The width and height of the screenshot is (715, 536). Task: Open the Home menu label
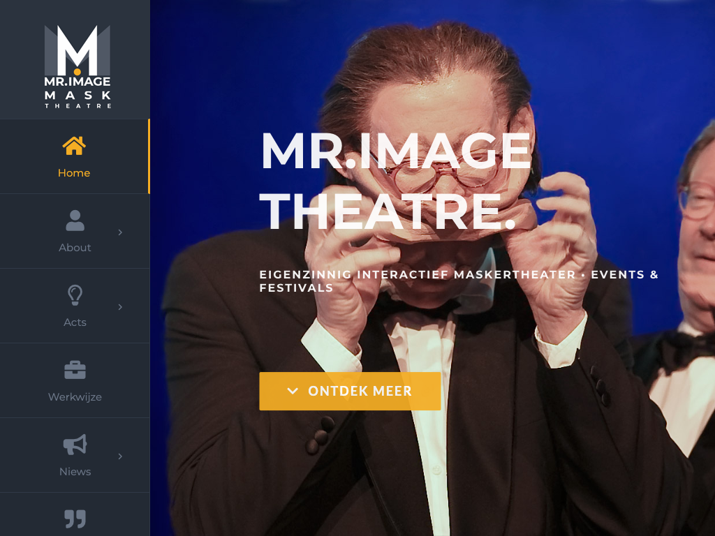[x=74, y=173]
